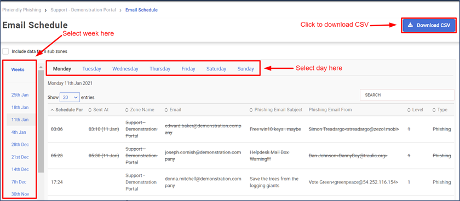The image size is (460, 201).
Task: Click 'Helpdesk Mail Box Warning!!!' subject
Action: tap(270, 156)
